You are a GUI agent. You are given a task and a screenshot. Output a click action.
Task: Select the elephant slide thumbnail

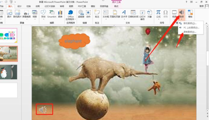pos(9,54)
